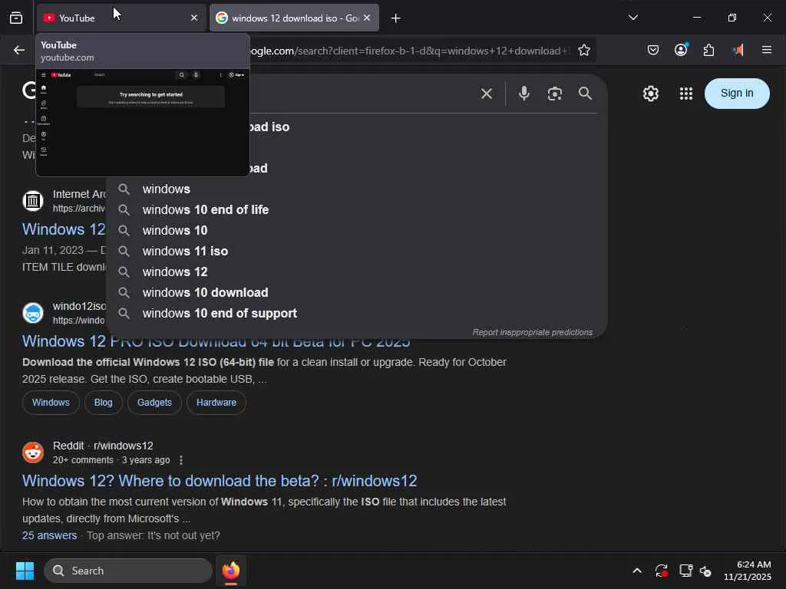This screenshot has height=589, width=786.
Task: Open Firefox application hamburger menu
Action: 767,50
